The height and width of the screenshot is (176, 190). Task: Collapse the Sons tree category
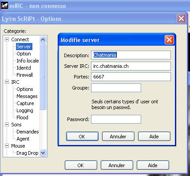click(x=7, y=125)
